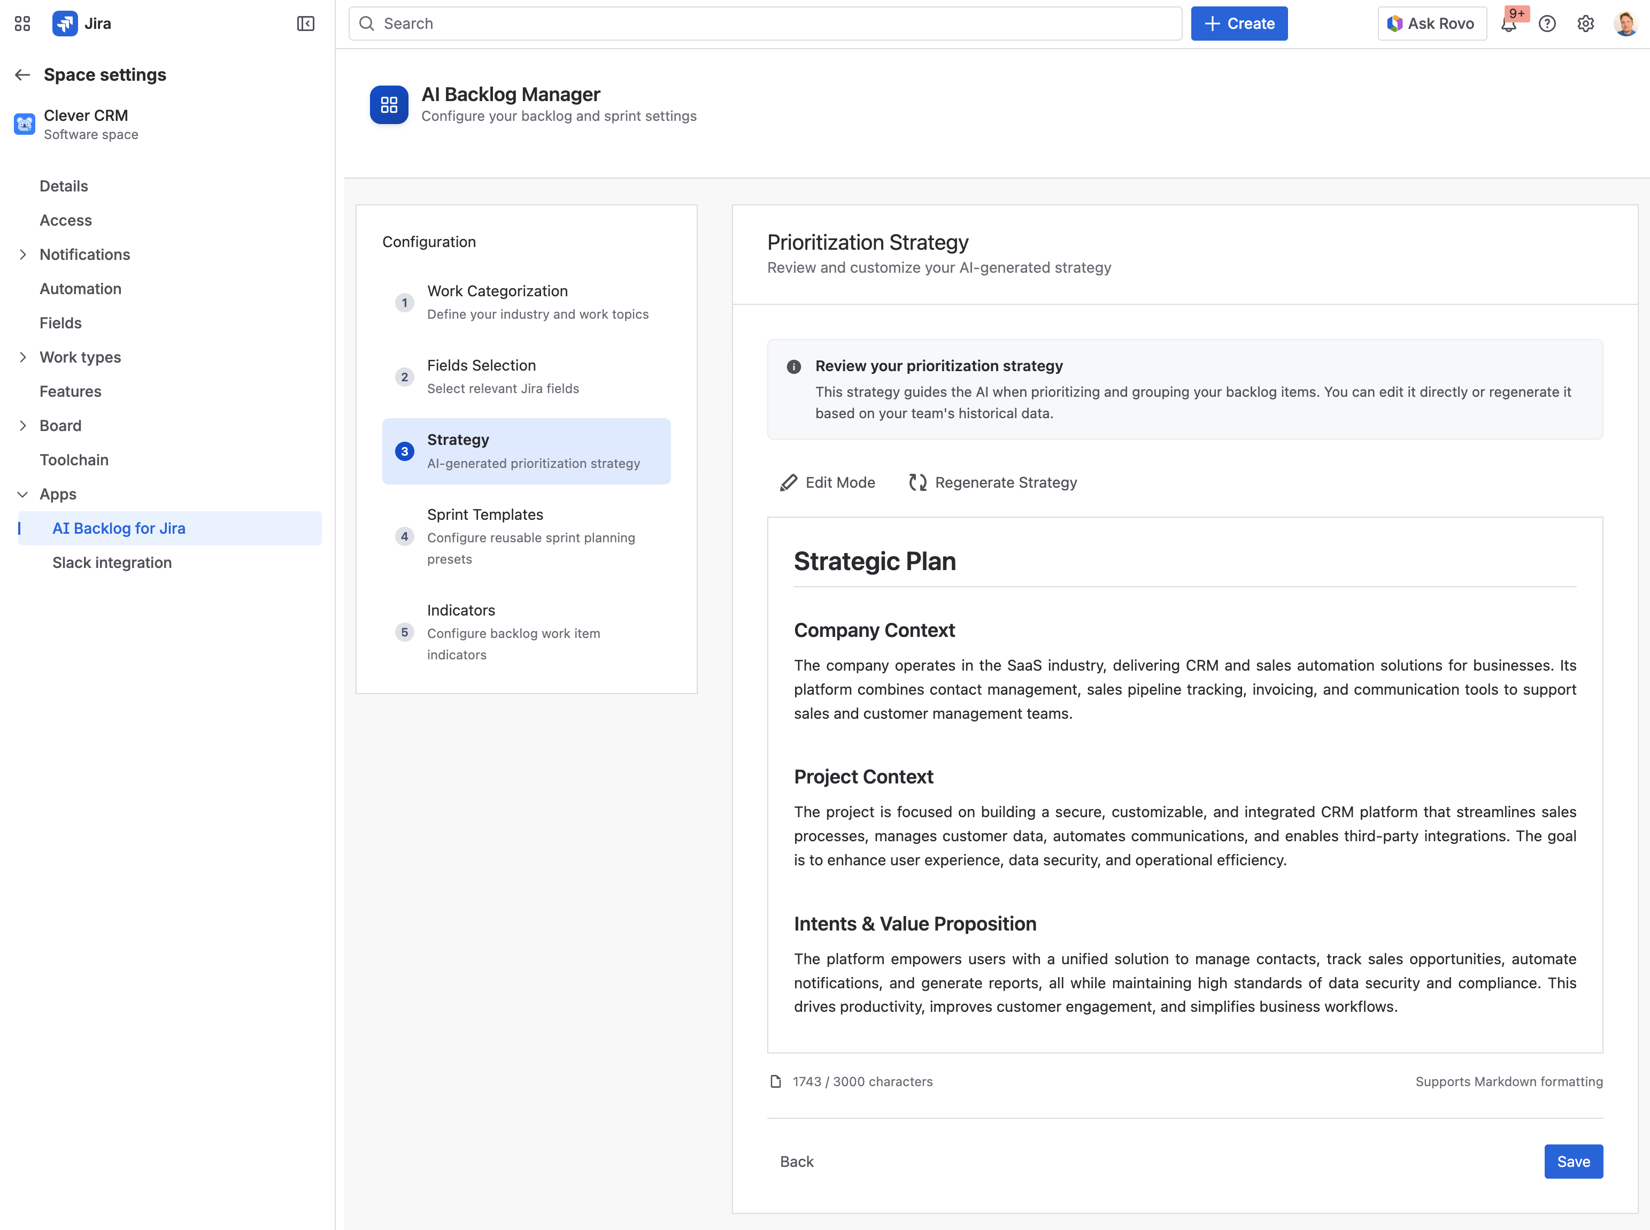The width and height of the screenshot is (1650, 1230).
Task: Select AI Backlog for Jira
Action: click(119, 528)
